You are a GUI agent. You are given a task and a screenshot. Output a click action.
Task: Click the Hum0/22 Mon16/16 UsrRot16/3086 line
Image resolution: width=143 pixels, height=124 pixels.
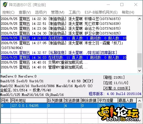pyautogui.click(x=46, y=86)
